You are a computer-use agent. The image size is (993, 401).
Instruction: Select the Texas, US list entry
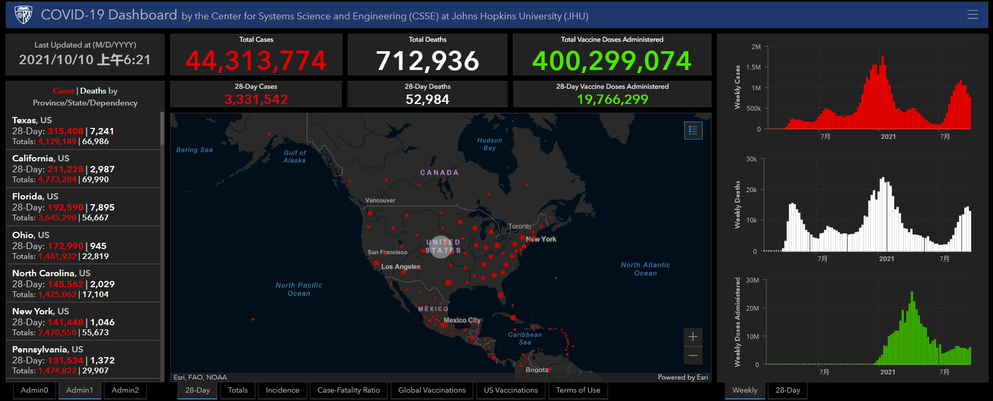pyautogui.click(x=83, y=131)
